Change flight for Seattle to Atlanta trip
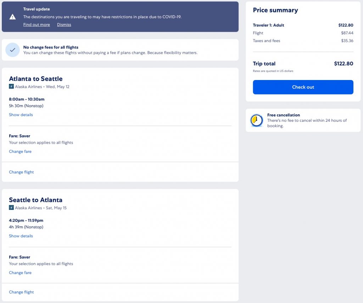The height and width of the screenshot is (303, 363). click(x=21, y=292)
